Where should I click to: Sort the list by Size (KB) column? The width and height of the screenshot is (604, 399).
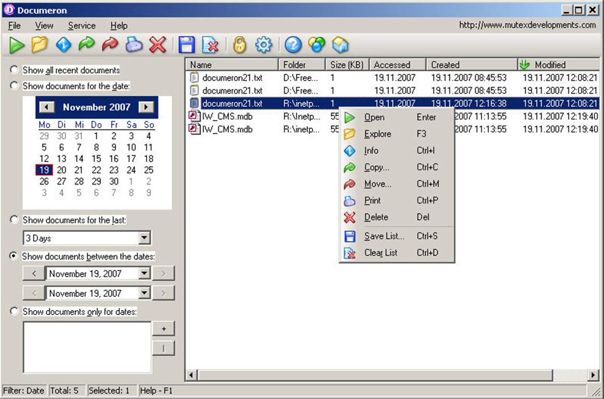pyautogui.click(x=347, y=65)
